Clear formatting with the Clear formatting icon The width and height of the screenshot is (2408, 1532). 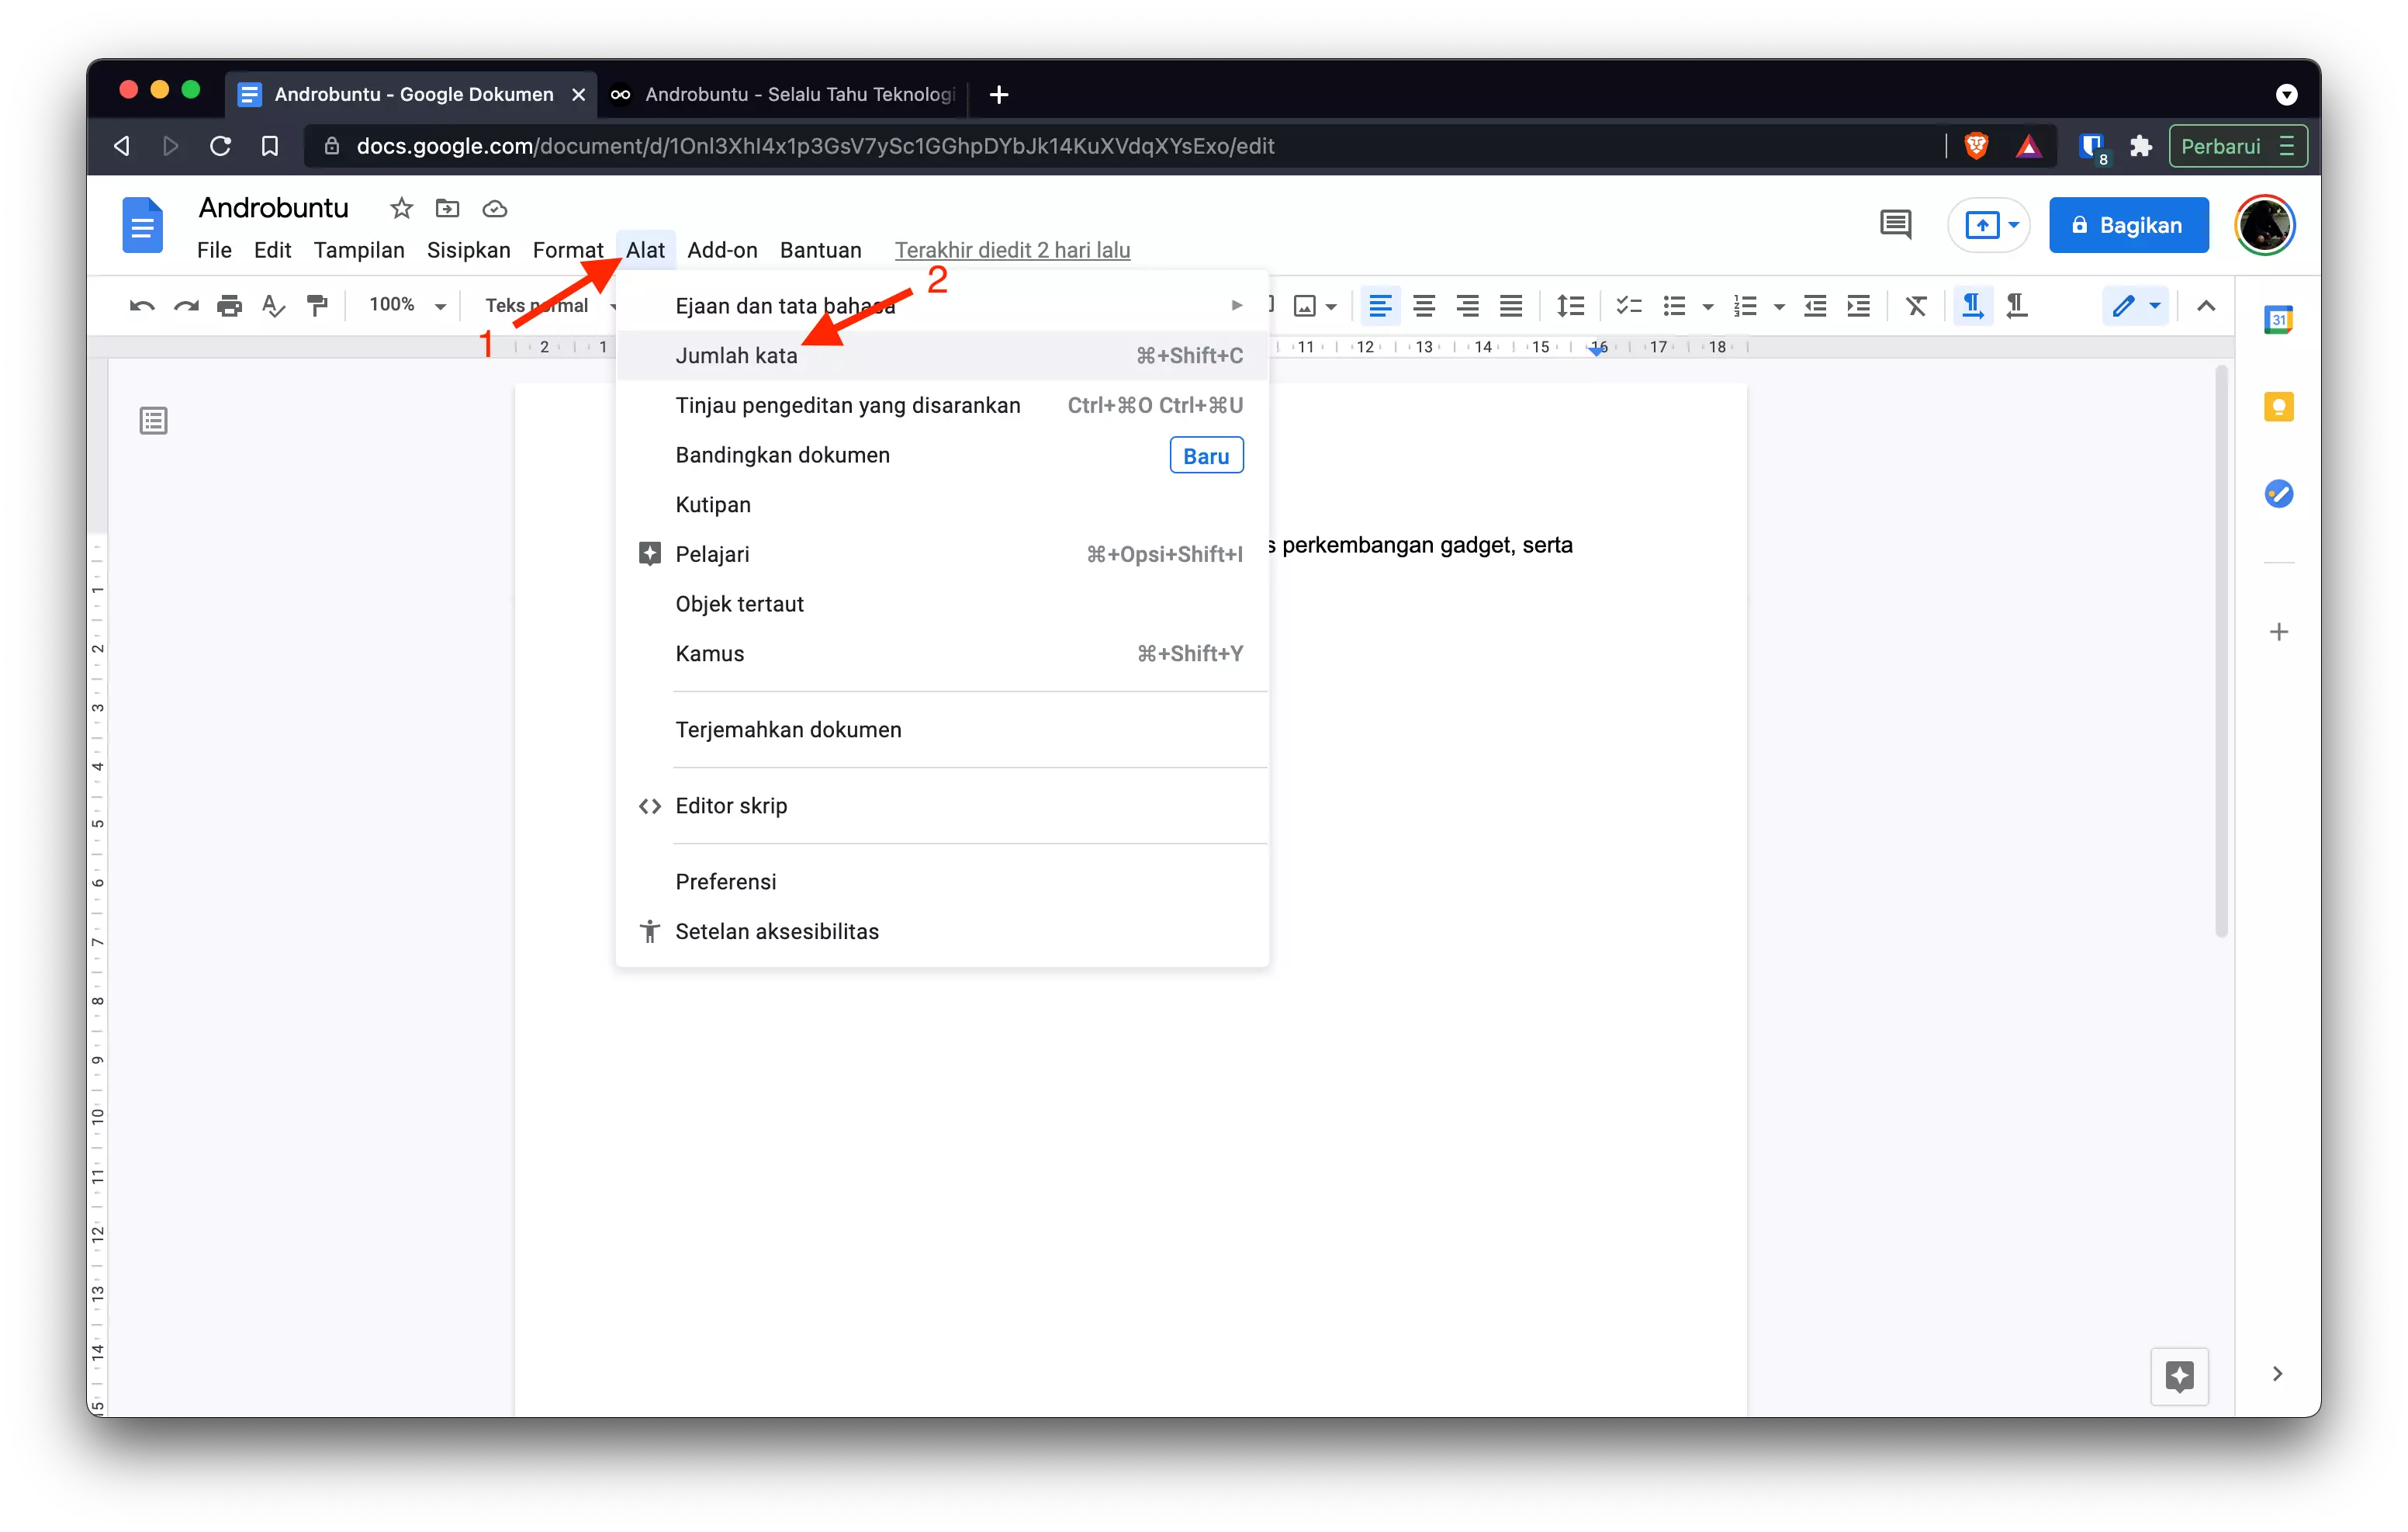click(x=1915, y=305)
